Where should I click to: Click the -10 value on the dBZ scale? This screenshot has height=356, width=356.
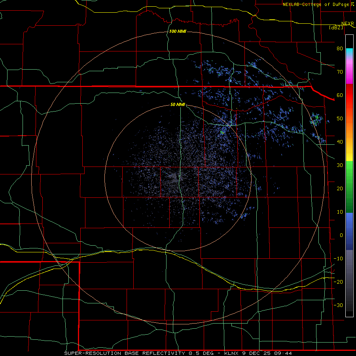(x=338, y=259)
